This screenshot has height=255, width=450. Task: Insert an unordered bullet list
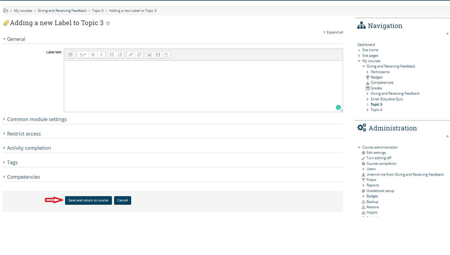point(112,55)
